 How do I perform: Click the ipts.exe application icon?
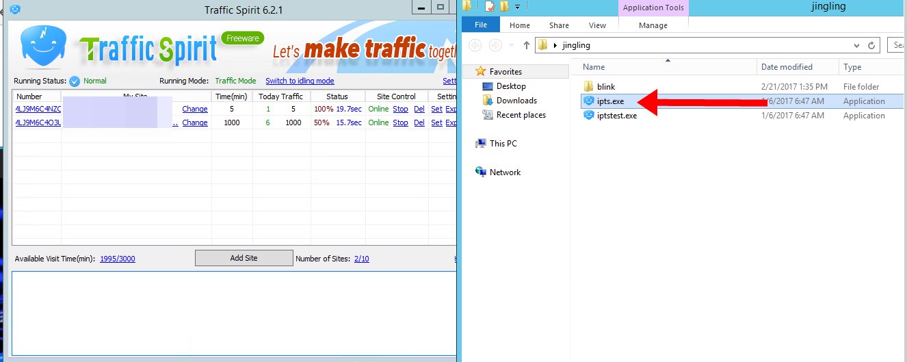point(588,101)
